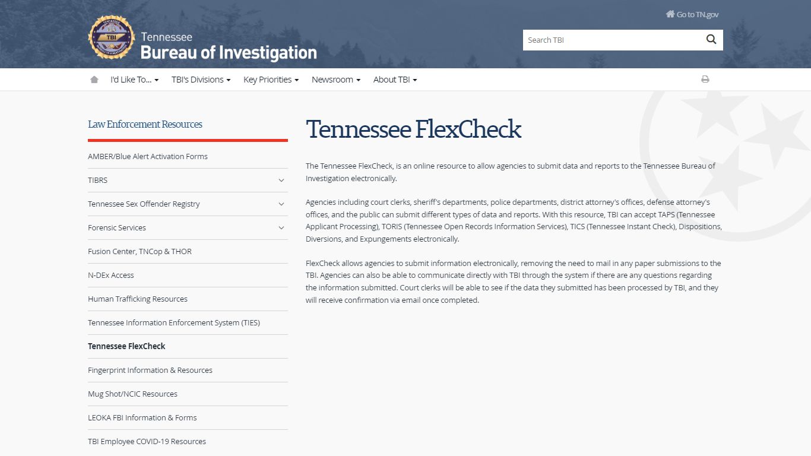Expand the Forensic Services chevron

coord(281,228)
